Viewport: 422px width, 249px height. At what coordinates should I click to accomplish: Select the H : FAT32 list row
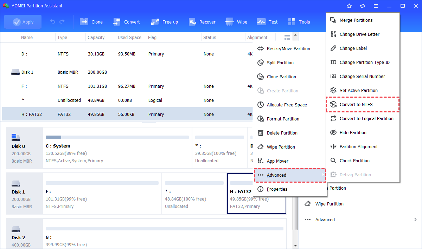127,114
